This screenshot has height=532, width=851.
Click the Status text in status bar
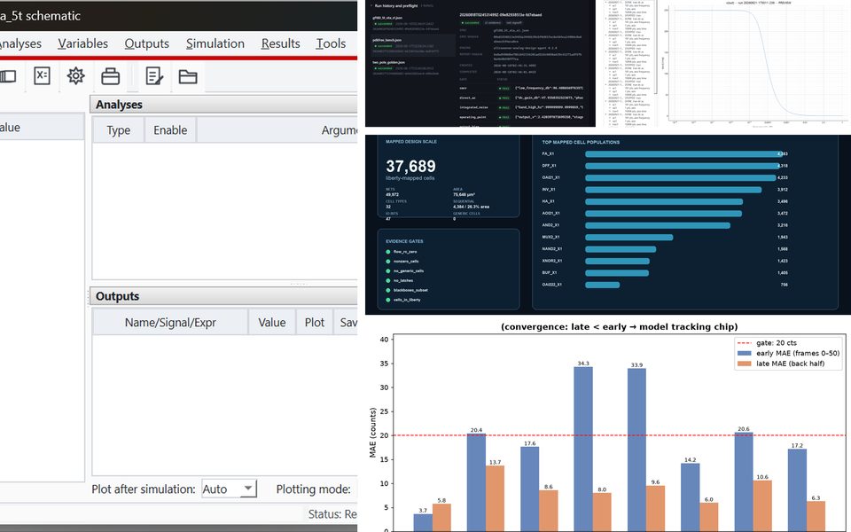point(332,514)
